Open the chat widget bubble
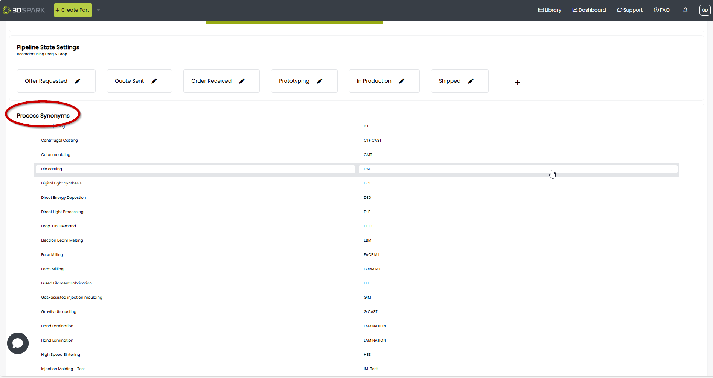This screenshot has width=713, height=378. coord(18,343)
